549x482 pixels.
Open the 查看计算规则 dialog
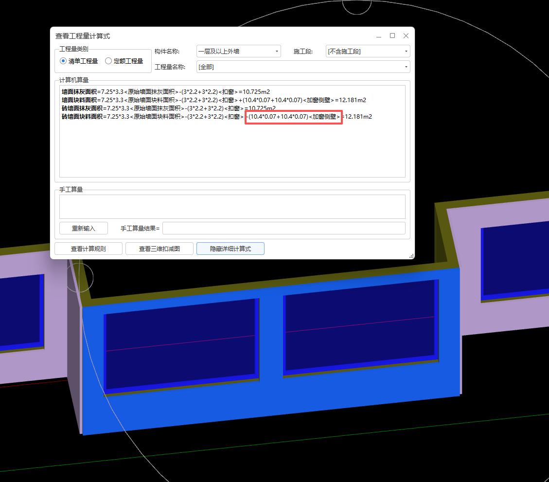click(x=88, y=248)
